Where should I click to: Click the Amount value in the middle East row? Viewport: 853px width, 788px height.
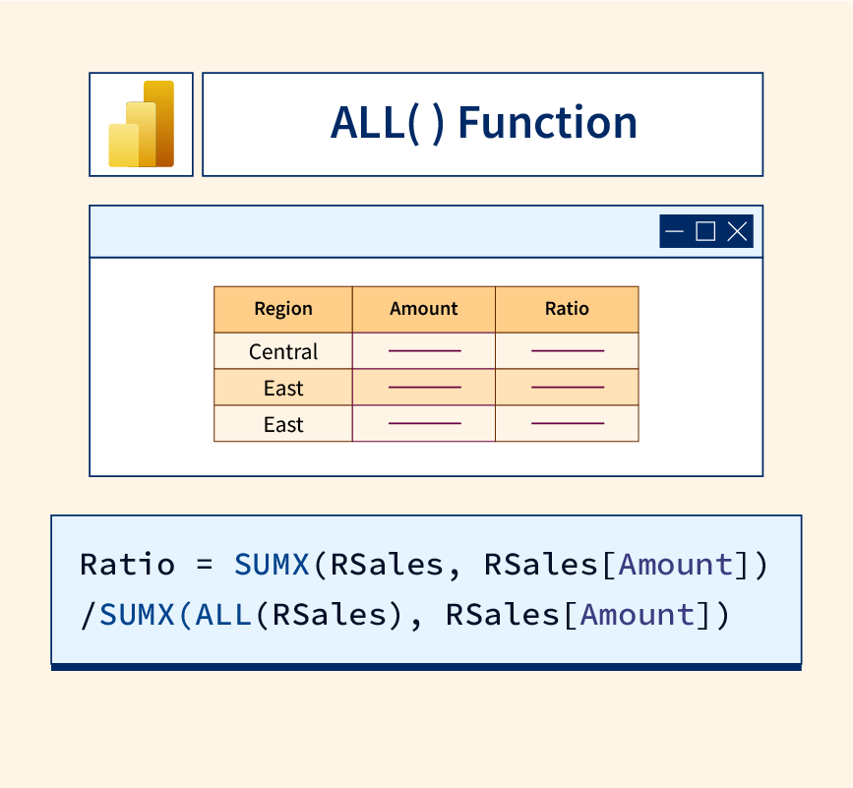[424, 388]
